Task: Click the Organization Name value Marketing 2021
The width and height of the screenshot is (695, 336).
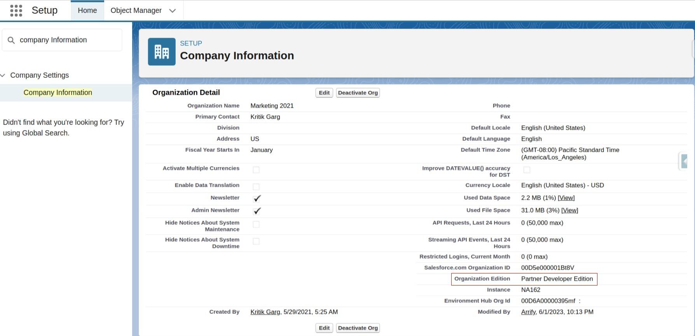Action: click(272, 106)
